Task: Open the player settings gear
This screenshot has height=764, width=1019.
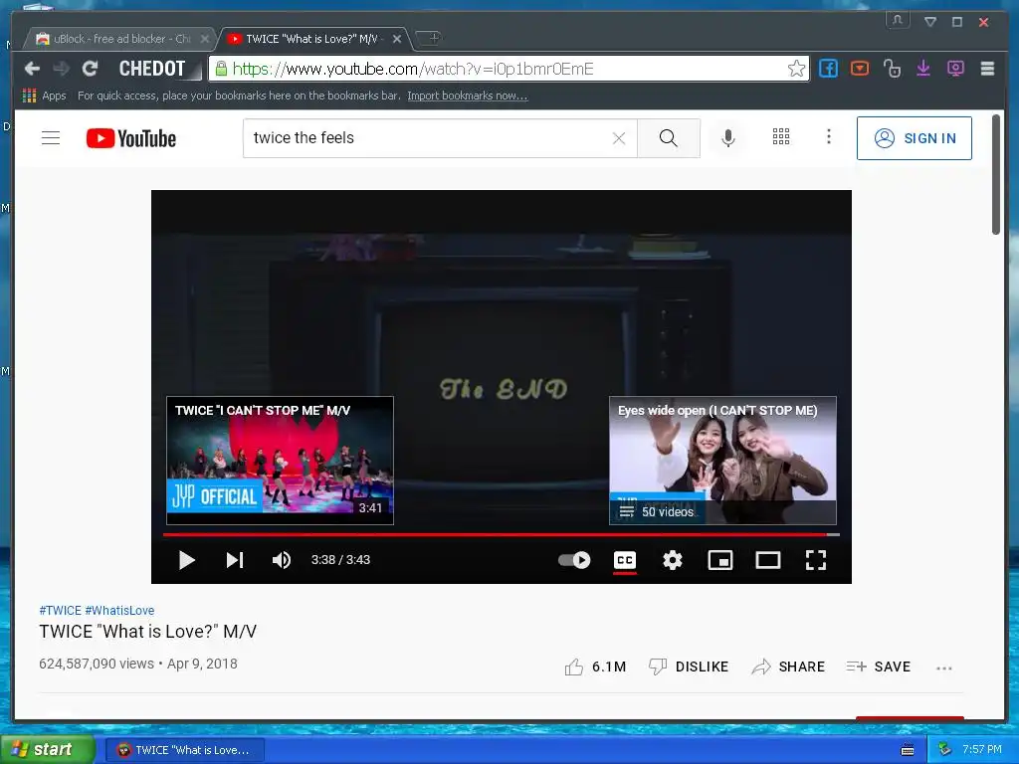Action: click(x=673, y=560)
